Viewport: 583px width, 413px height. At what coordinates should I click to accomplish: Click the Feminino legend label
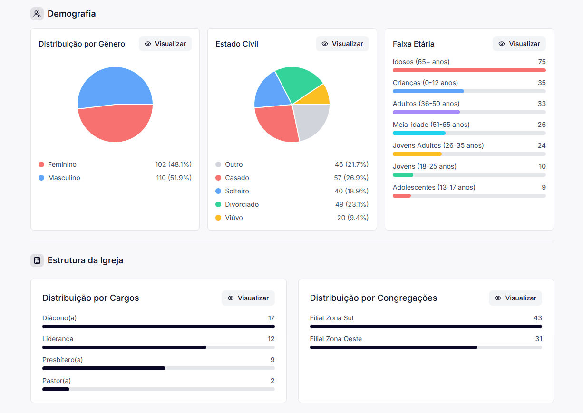62,164
